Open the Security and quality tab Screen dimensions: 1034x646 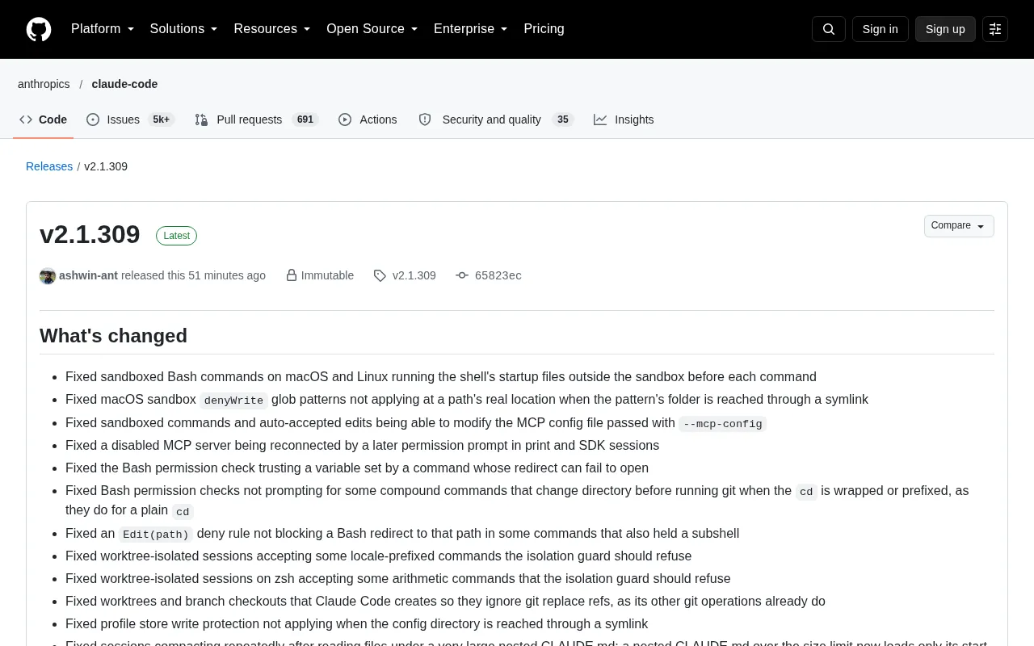(496, 120)
